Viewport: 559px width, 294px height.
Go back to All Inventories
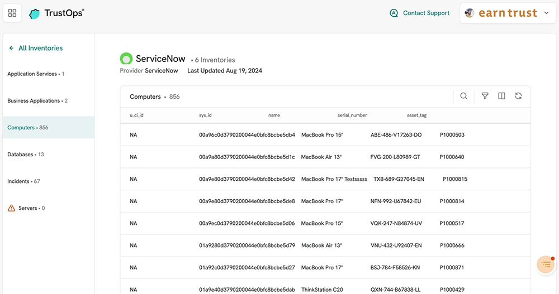[40, 48]
